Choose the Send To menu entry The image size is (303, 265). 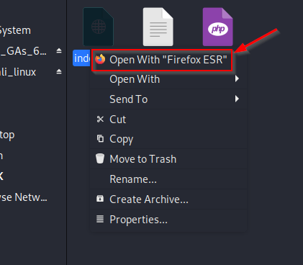click(168, 99)
